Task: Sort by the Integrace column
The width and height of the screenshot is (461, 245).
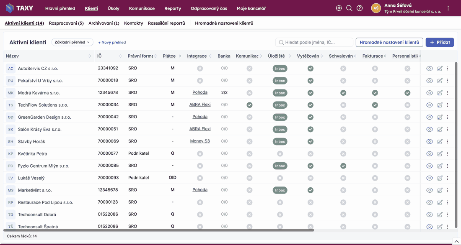Action: click(x=210, y=56)
